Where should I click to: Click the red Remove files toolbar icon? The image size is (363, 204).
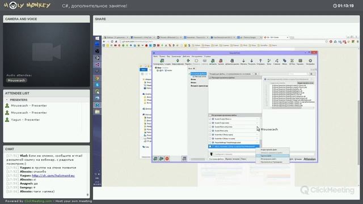point(221,61)
